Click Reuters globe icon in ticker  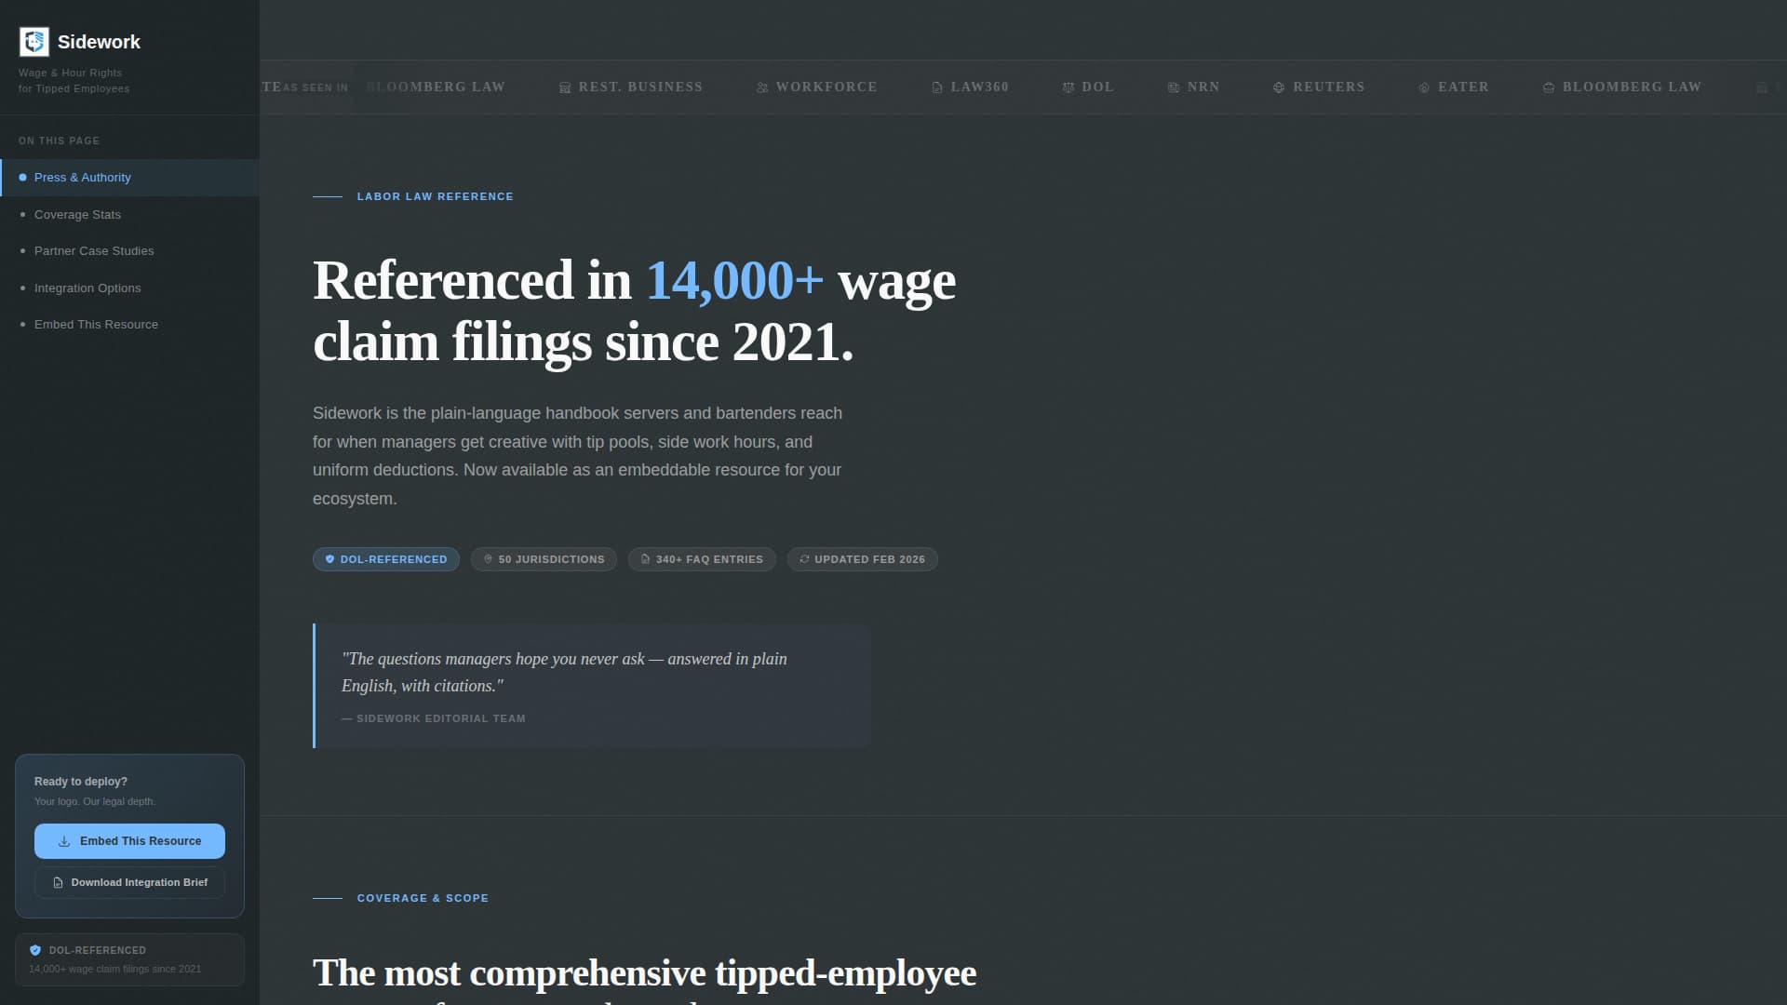1279,87
